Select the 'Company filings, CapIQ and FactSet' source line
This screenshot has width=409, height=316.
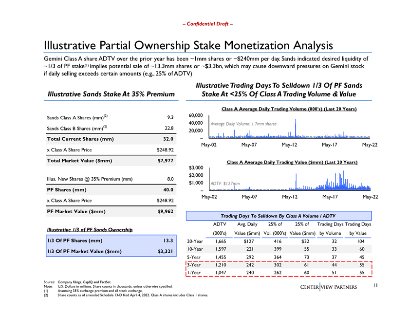[x=84, y=282]
